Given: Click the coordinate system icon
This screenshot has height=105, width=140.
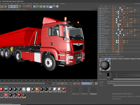Looking at the screenshot, I should tap(20, 7).
